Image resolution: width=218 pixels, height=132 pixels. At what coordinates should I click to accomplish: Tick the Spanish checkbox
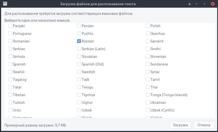[10, 64]
